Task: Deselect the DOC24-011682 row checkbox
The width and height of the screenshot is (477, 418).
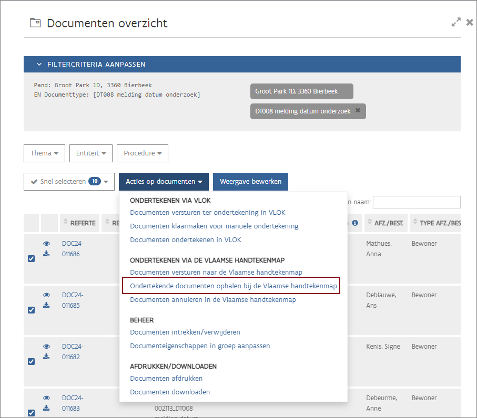Action: click(x=31, y=361)
